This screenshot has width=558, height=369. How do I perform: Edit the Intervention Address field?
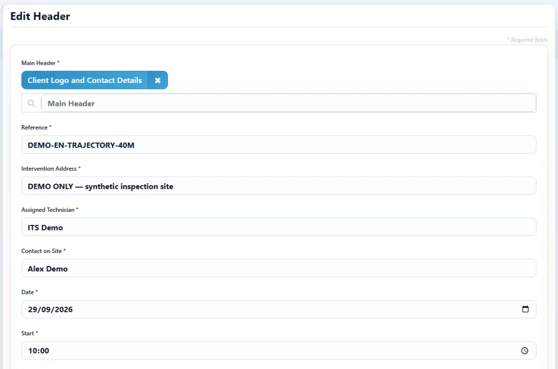click(278, 186)
